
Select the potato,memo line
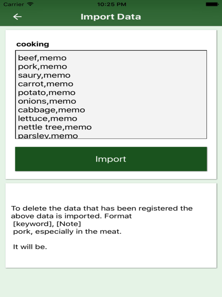47,93
